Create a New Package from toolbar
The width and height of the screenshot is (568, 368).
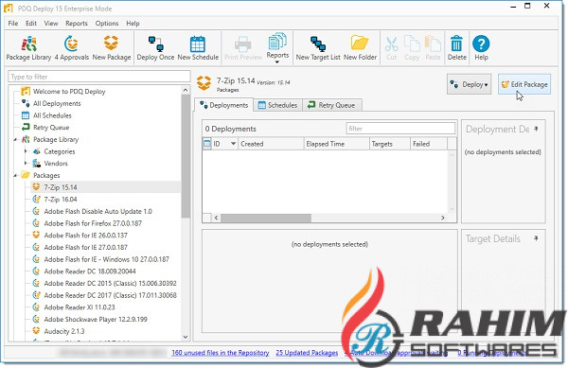coord(111,48)
